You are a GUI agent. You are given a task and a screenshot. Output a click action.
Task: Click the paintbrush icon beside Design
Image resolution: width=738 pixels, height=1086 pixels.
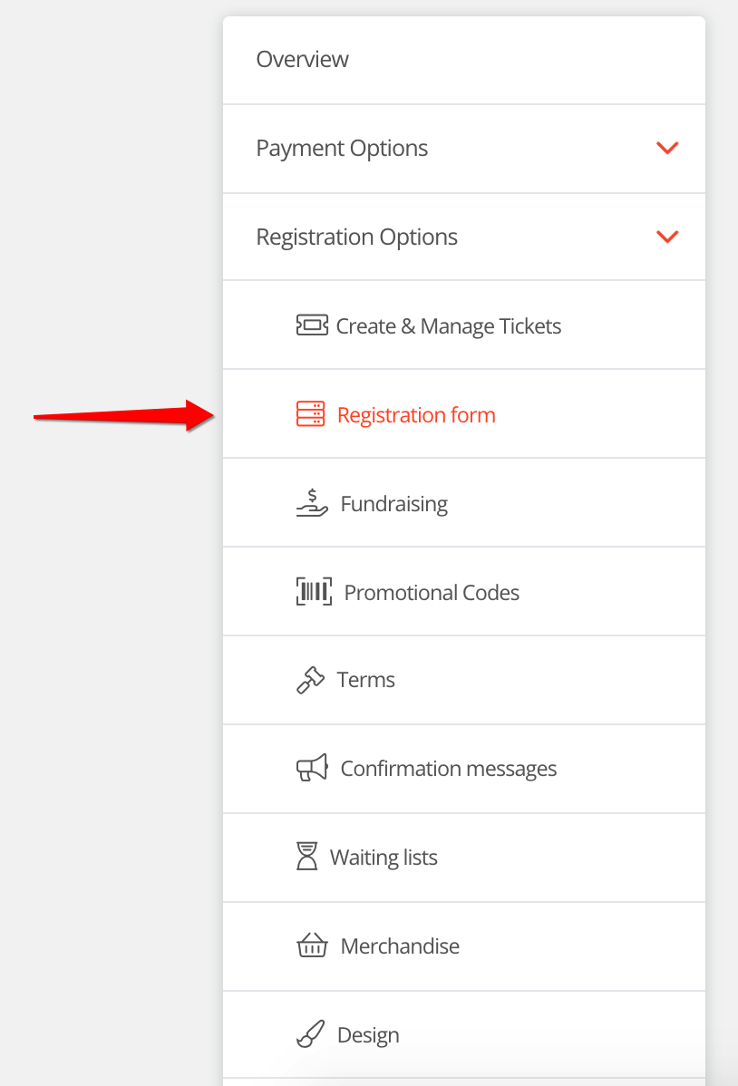(x=310, y=1033)
